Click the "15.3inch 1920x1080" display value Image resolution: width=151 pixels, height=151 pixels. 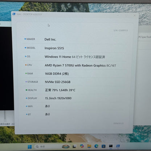click(x=58, y=98)
